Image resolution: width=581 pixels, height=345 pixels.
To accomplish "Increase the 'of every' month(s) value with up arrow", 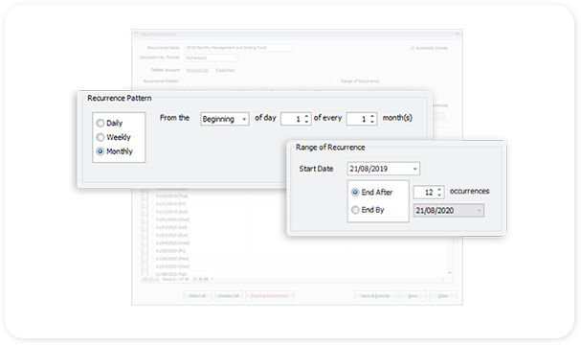I will [372, 116].
